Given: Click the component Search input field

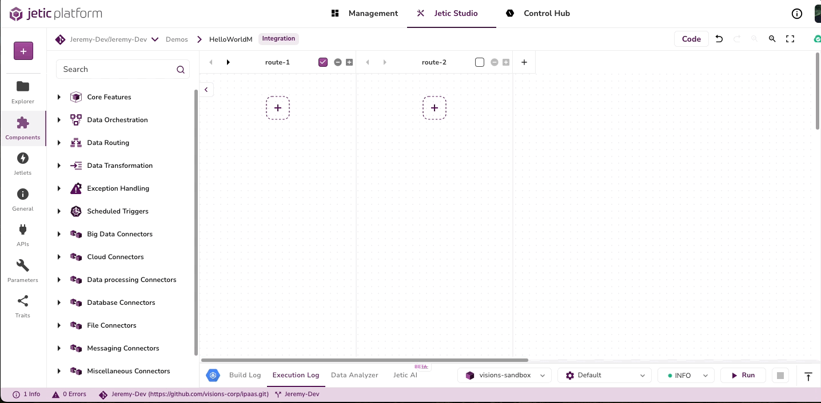Looking at the screenshot, I should click(x=123, y=70).
